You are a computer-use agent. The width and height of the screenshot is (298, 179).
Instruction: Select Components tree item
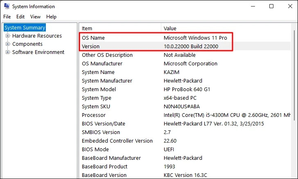(27, 44)
